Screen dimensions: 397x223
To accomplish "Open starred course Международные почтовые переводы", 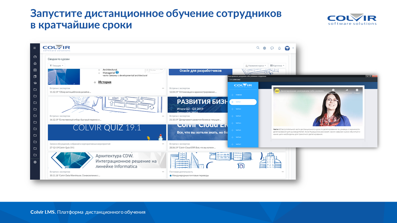I will pos(189,175).
